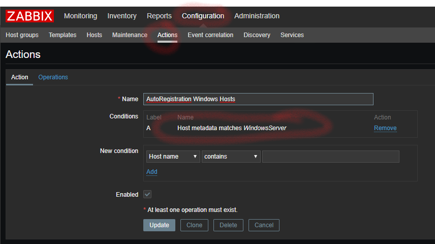This screenshot has width=435, height=244.
Task: Click the Clone button
Action: pos(194,225)
